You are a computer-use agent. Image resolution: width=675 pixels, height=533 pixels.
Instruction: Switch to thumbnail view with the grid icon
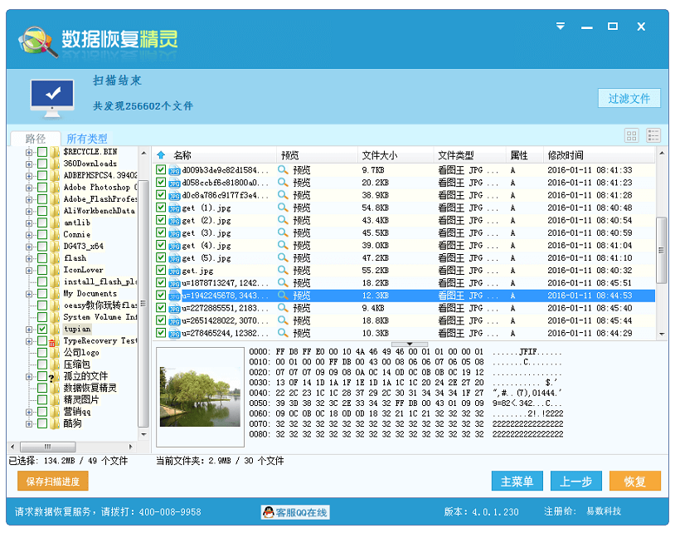coord(630,135)
